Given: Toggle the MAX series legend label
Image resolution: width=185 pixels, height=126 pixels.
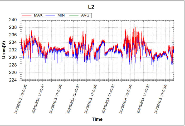Looking at the screenshot, I should tap(38, 15).
